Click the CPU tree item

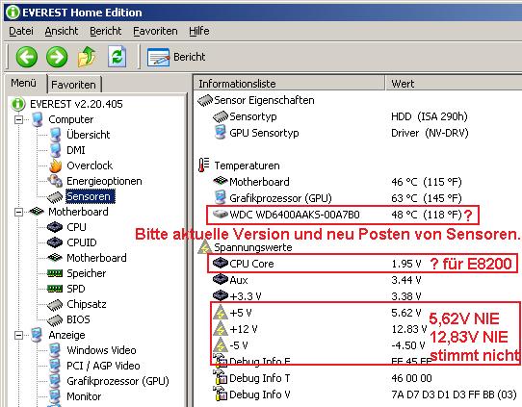tap(76, 227)
